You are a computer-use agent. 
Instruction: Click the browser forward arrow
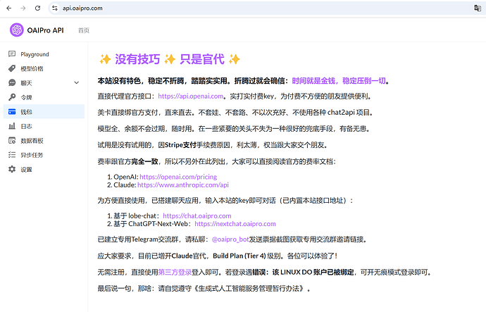(23, 8)
